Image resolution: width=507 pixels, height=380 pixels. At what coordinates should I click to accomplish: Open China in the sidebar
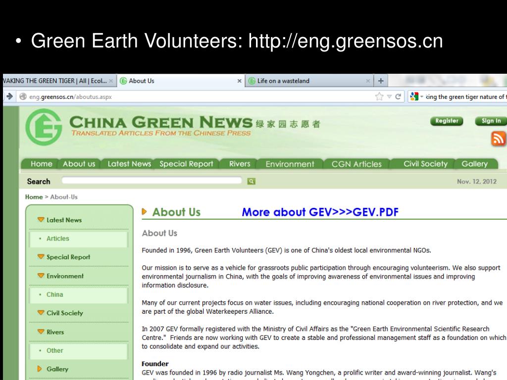[54, 294]
